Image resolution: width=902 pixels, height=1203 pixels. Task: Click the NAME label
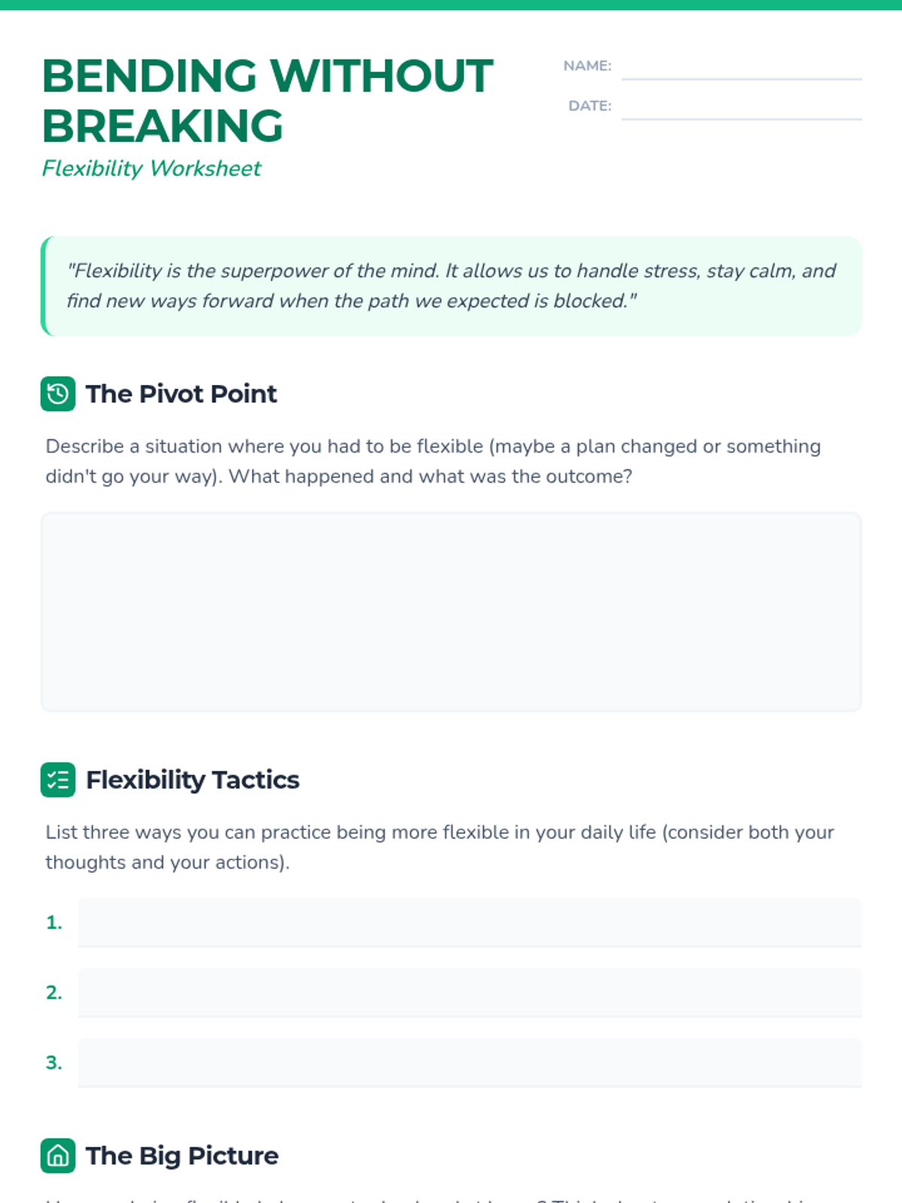coord(587,66)
